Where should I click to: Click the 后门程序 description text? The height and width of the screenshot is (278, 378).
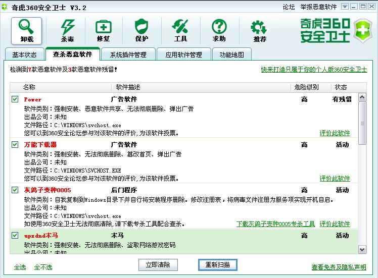(x=124, y=190)
